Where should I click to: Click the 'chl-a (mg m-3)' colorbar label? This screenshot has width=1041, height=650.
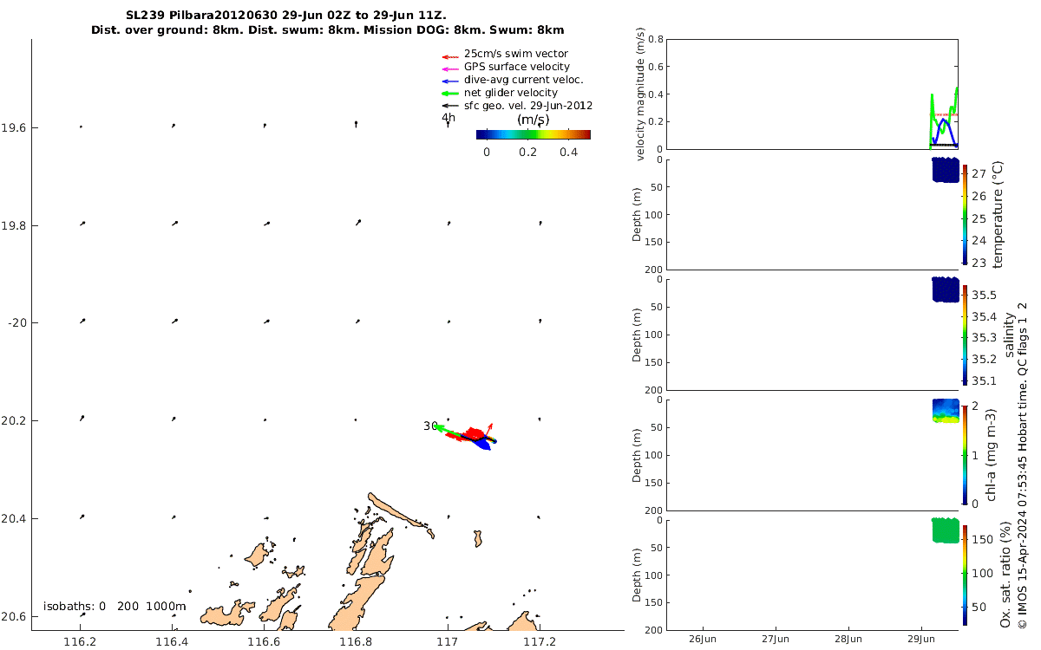click(x=992, y=454)
